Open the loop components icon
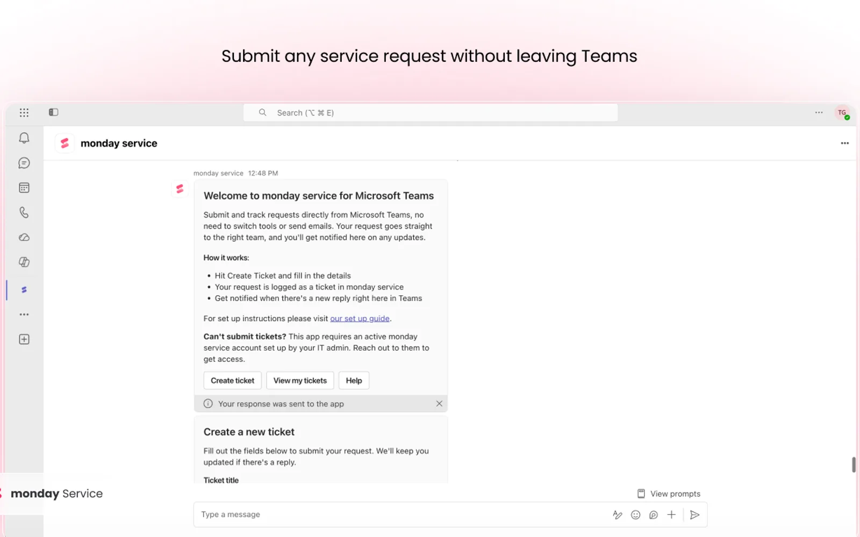The image size is (860, 537). click(654, 515)
